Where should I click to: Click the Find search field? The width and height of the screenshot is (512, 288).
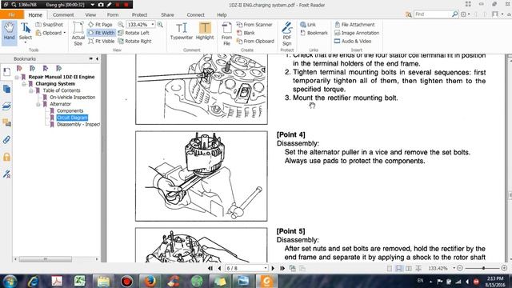click(433, 14)
